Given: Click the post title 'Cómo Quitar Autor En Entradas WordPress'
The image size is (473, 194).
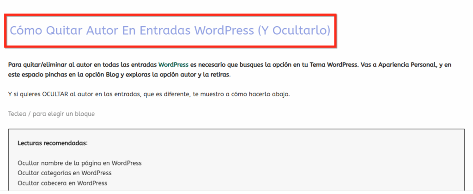Looking at the screenshot, I should tap(170, 31).
